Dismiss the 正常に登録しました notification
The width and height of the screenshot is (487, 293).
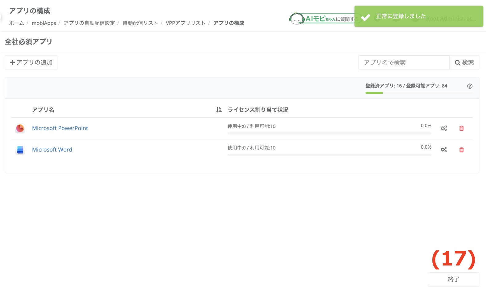(418, 16)
